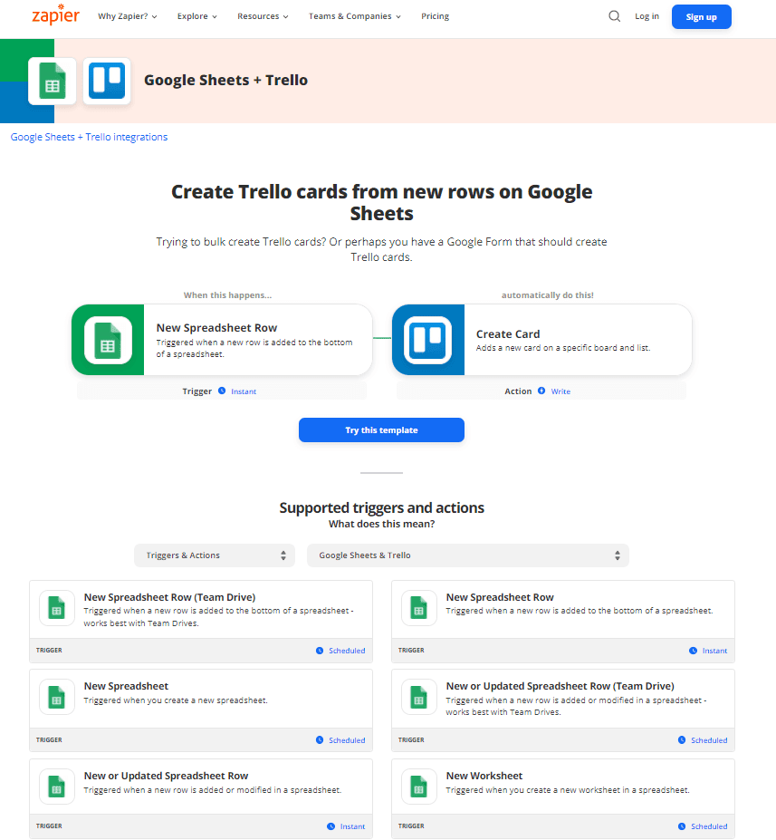Expand the Resources menu
Viewport: 776px width, 840px height.
tap(263, 16)
